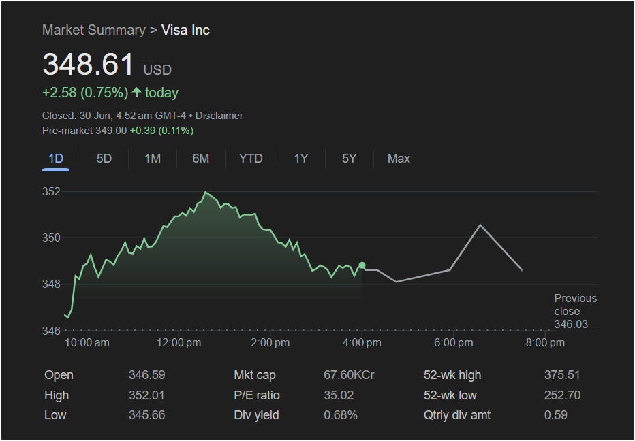Click the P/E ratio value 35.02
635x441 pixels.
click(339, 395)
